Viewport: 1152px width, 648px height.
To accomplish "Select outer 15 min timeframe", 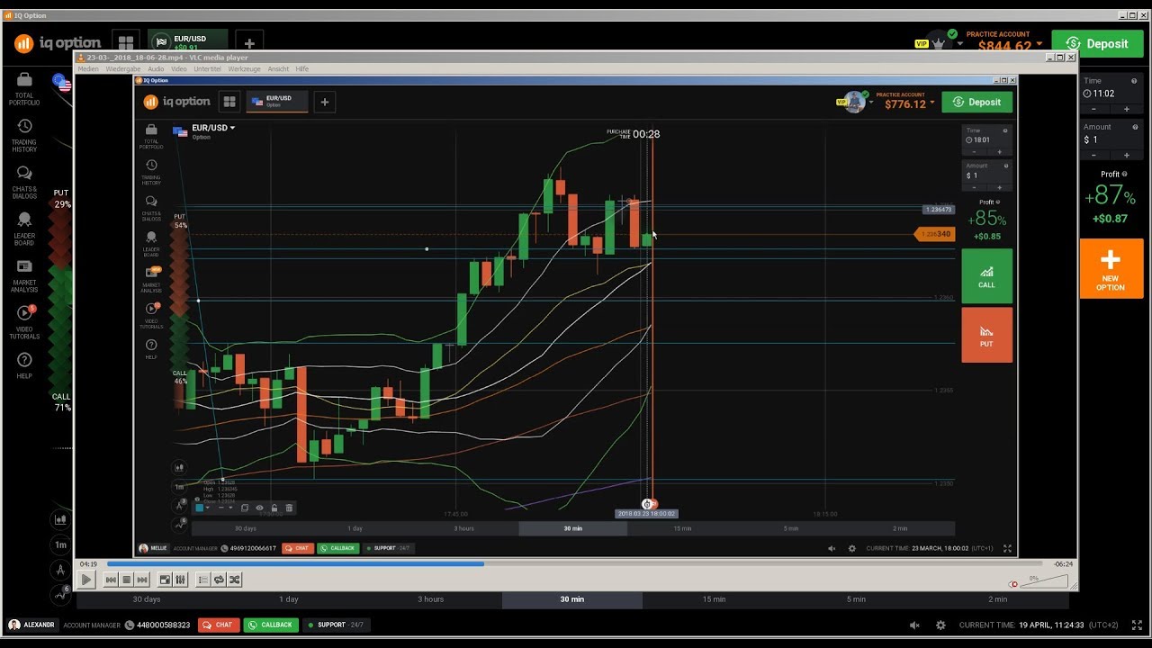I will [x=714, y=598].
